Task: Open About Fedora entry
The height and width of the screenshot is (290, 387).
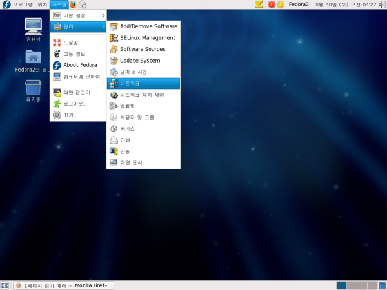Action: pos(78,65)
